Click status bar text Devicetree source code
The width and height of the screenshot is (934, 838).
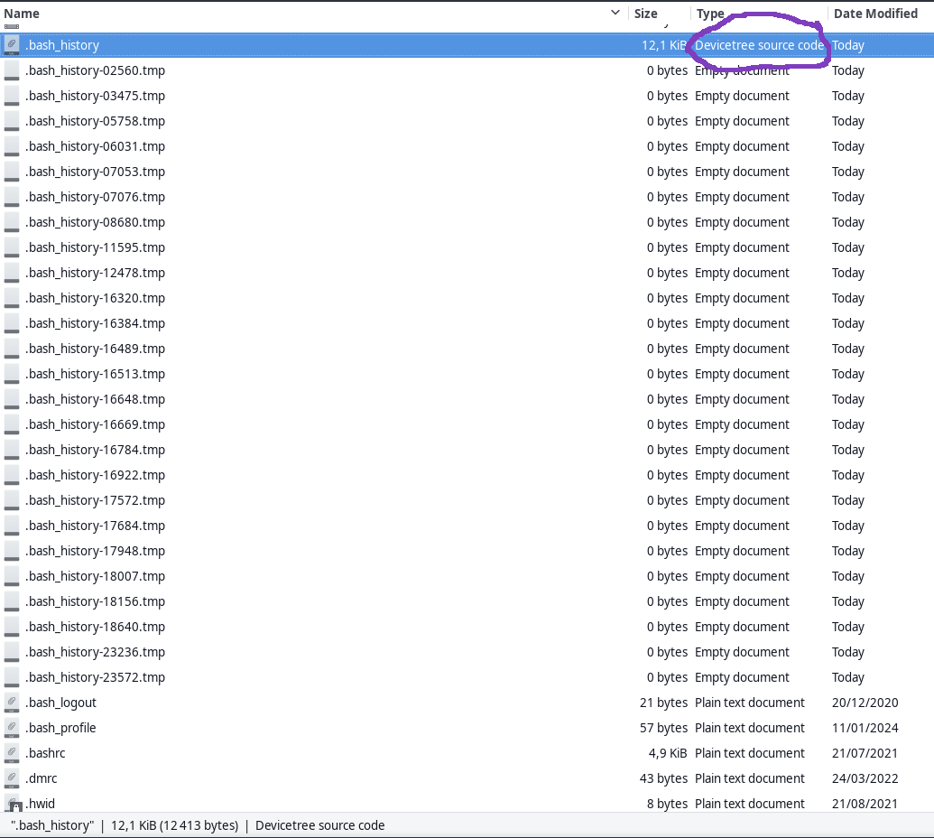[x=319, y=825]
